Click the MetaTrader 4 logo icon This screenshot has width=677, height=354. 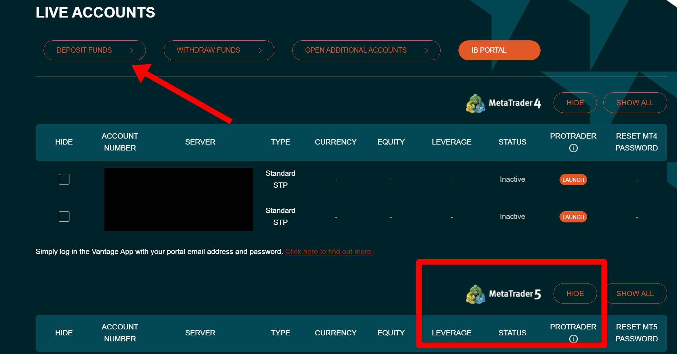475,103
